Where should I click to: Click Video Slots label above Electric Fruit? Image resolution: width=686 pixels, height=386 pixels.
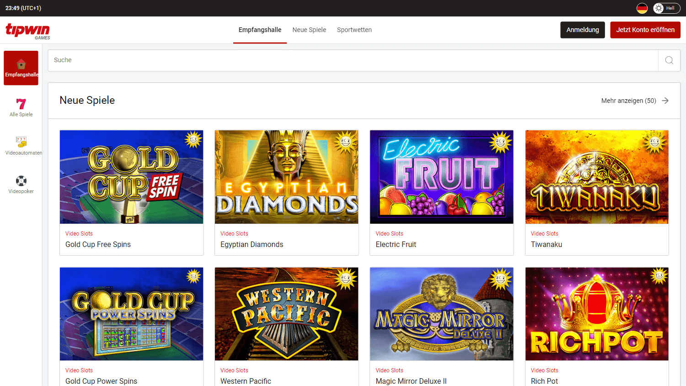(389, 234)
